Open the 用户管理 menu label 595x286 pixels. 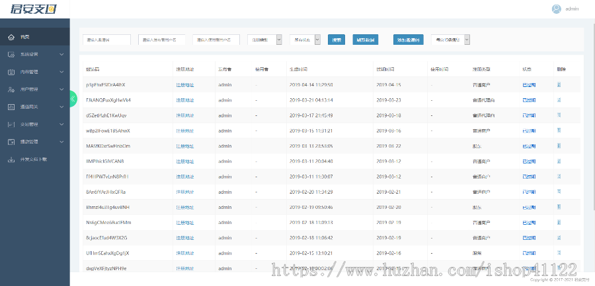coord(29,89)
